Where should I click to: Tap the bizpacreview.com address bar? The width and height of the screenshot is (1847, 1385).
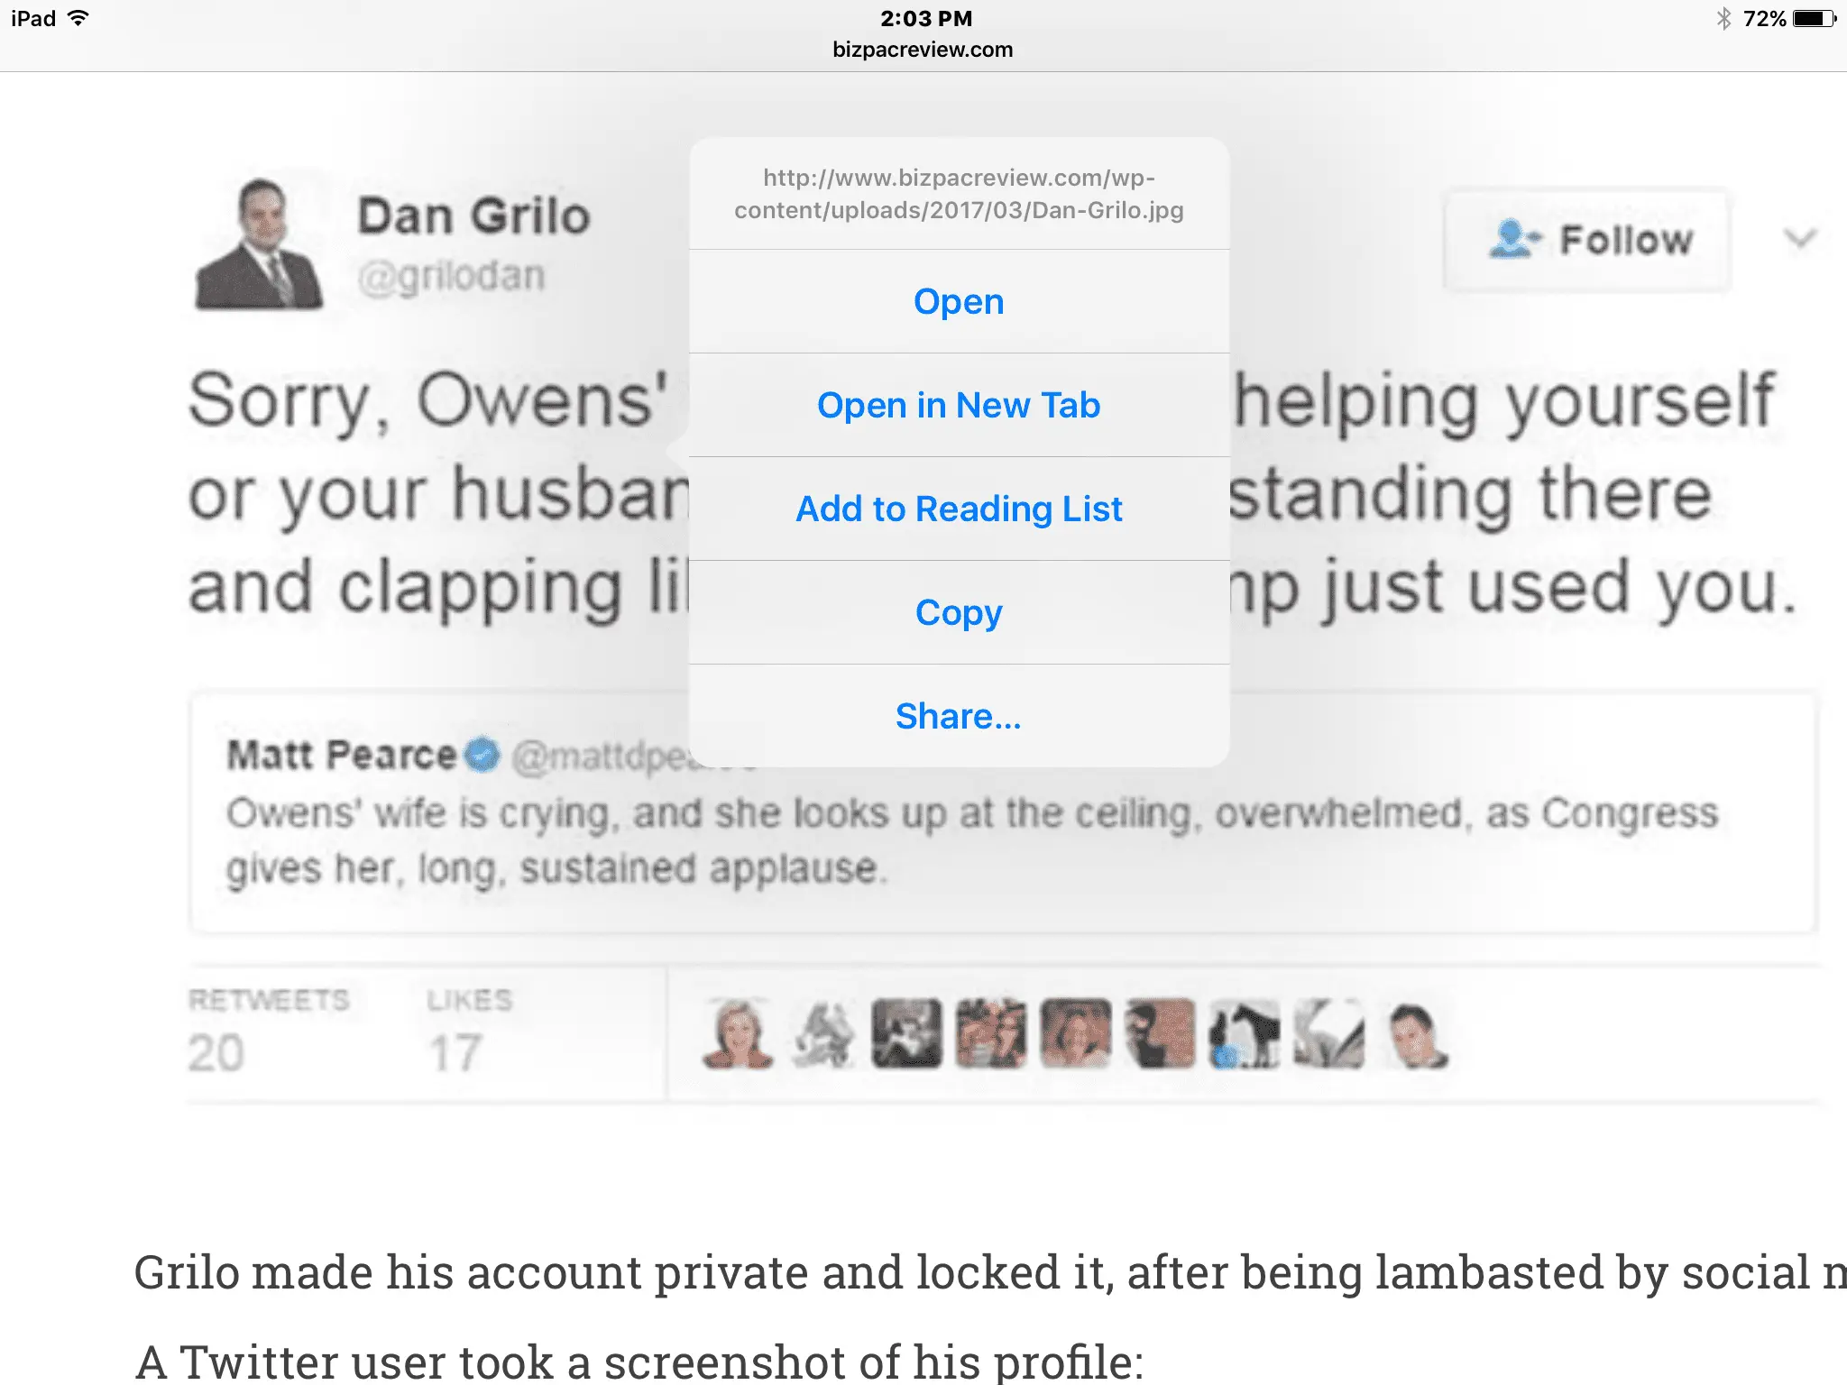[923, 50]
